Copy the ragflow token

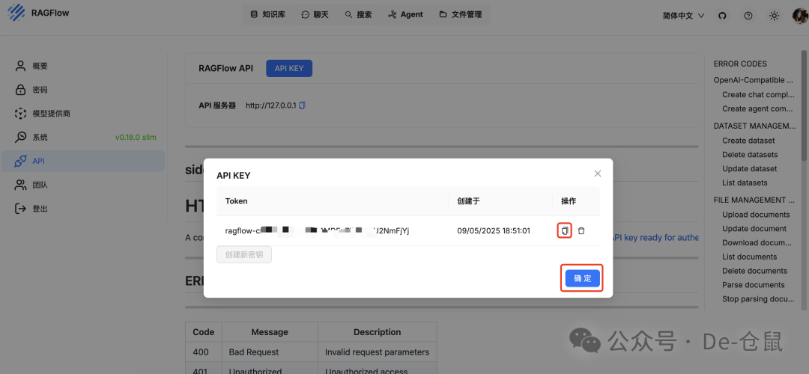click(x=565, y=231)
